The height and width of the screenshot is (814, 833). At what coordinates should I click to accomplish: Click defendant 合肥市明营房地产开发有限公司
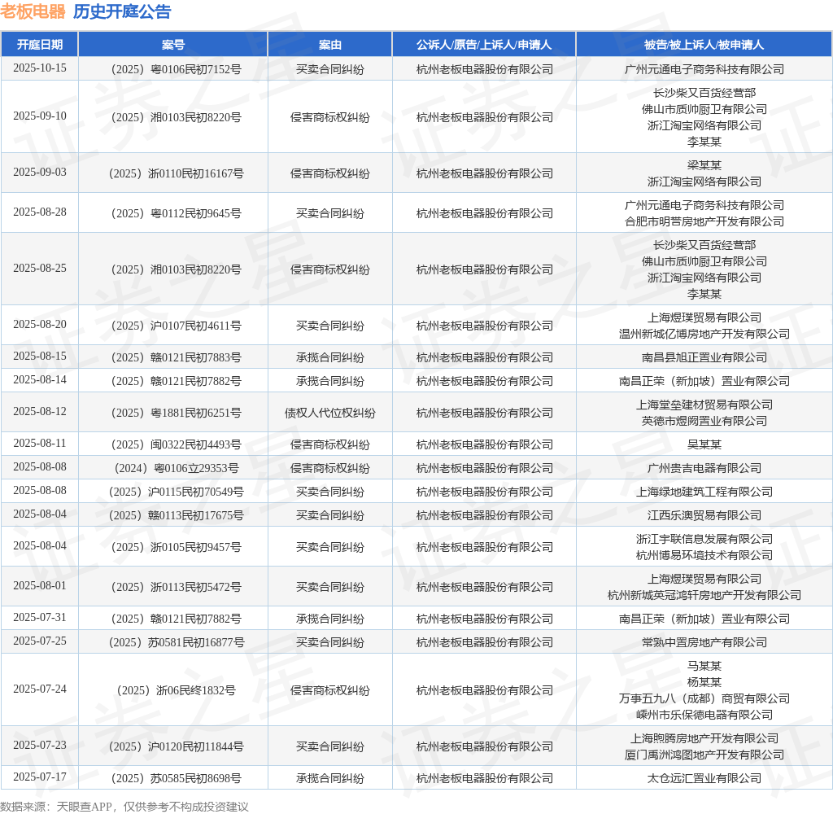[704, 221]
